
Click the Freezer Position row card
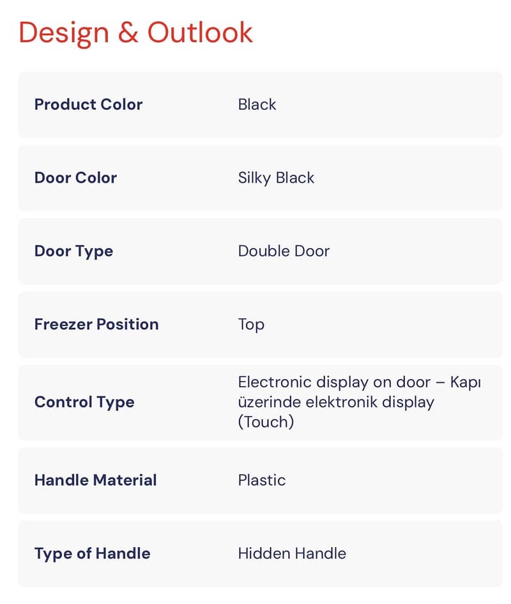[261, 324]
